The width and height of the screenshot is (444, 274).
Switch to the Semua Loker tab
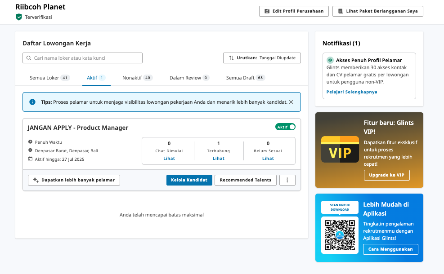(x=49, y=78)
